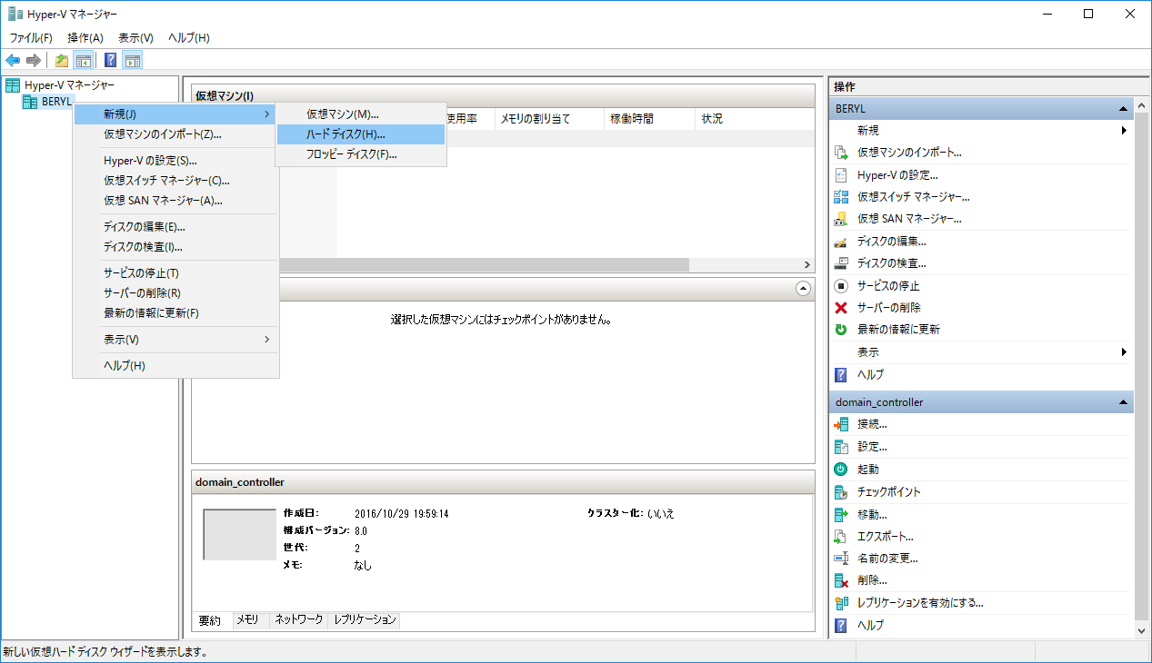Switch to the レプリケーション tab
1152x663 pixels.
pos(365,619)
